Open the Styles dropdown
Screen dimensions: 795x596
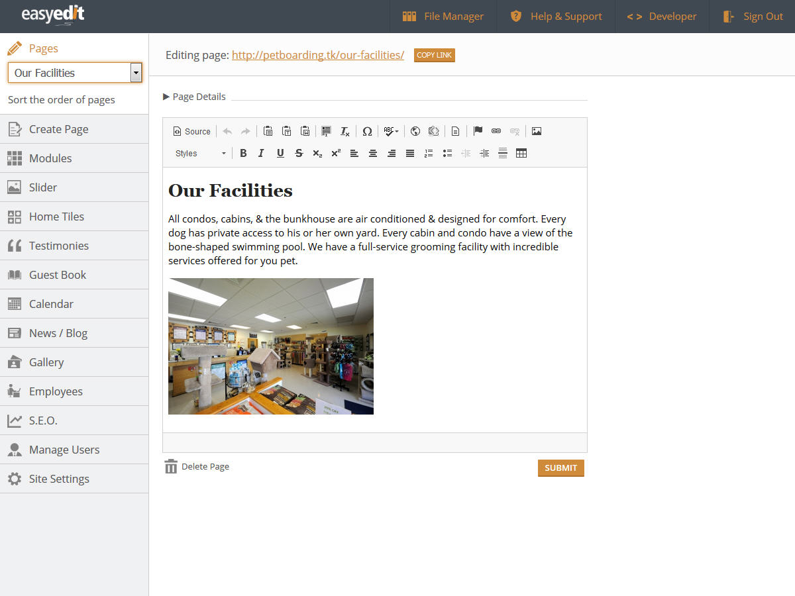[200, 153]
